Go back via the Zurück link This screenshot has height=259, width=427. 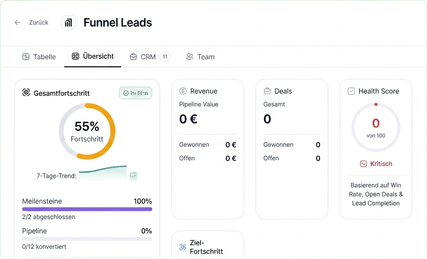tap(39, 23)
